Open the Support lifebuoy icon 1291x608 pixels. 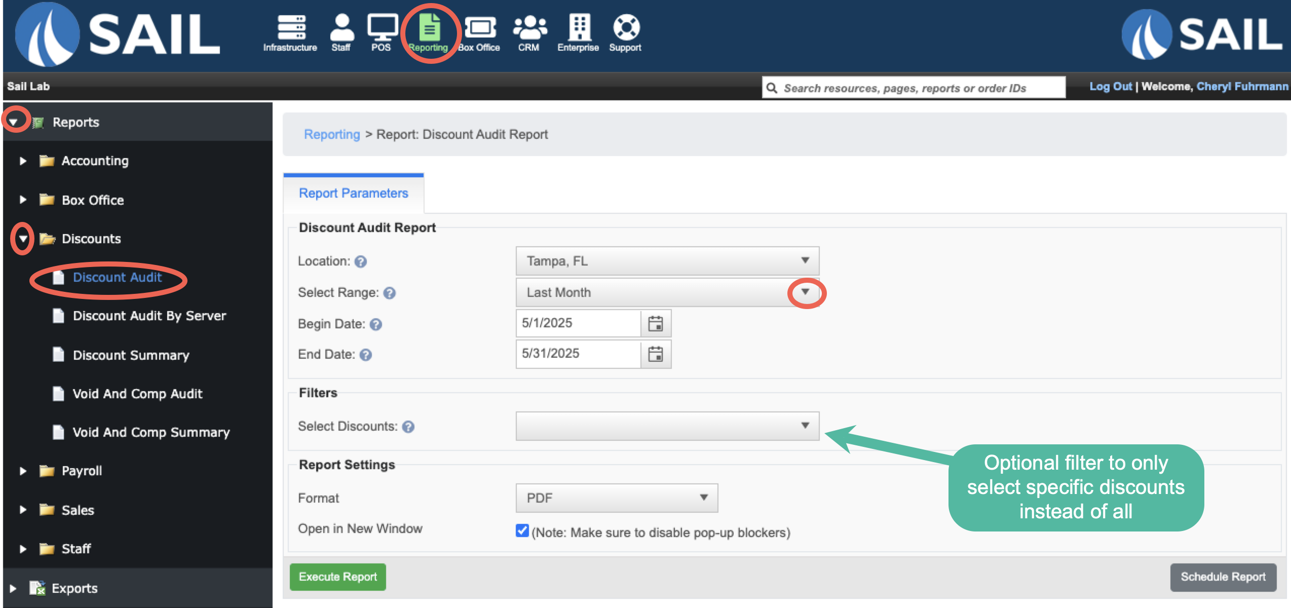click(626, 27)
